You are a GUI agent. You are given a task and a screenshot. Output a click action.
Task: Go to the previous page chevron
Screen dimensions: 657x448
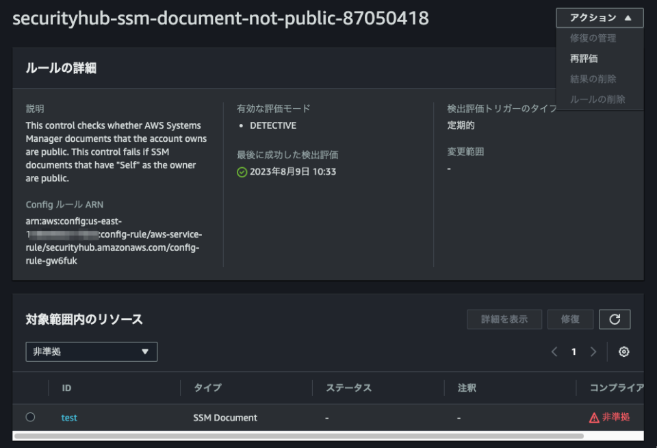(554, 351)
